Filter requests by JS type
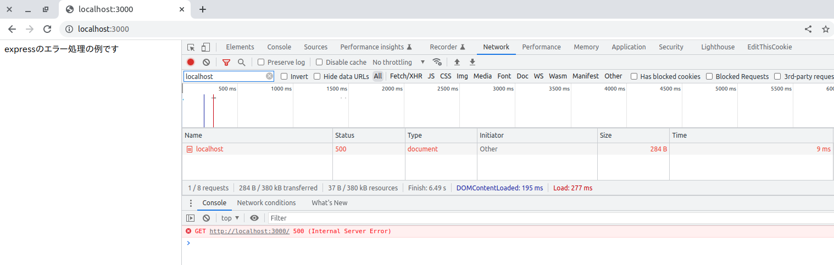834x265 pixels. pyautogui.click(x=431, y=76)
